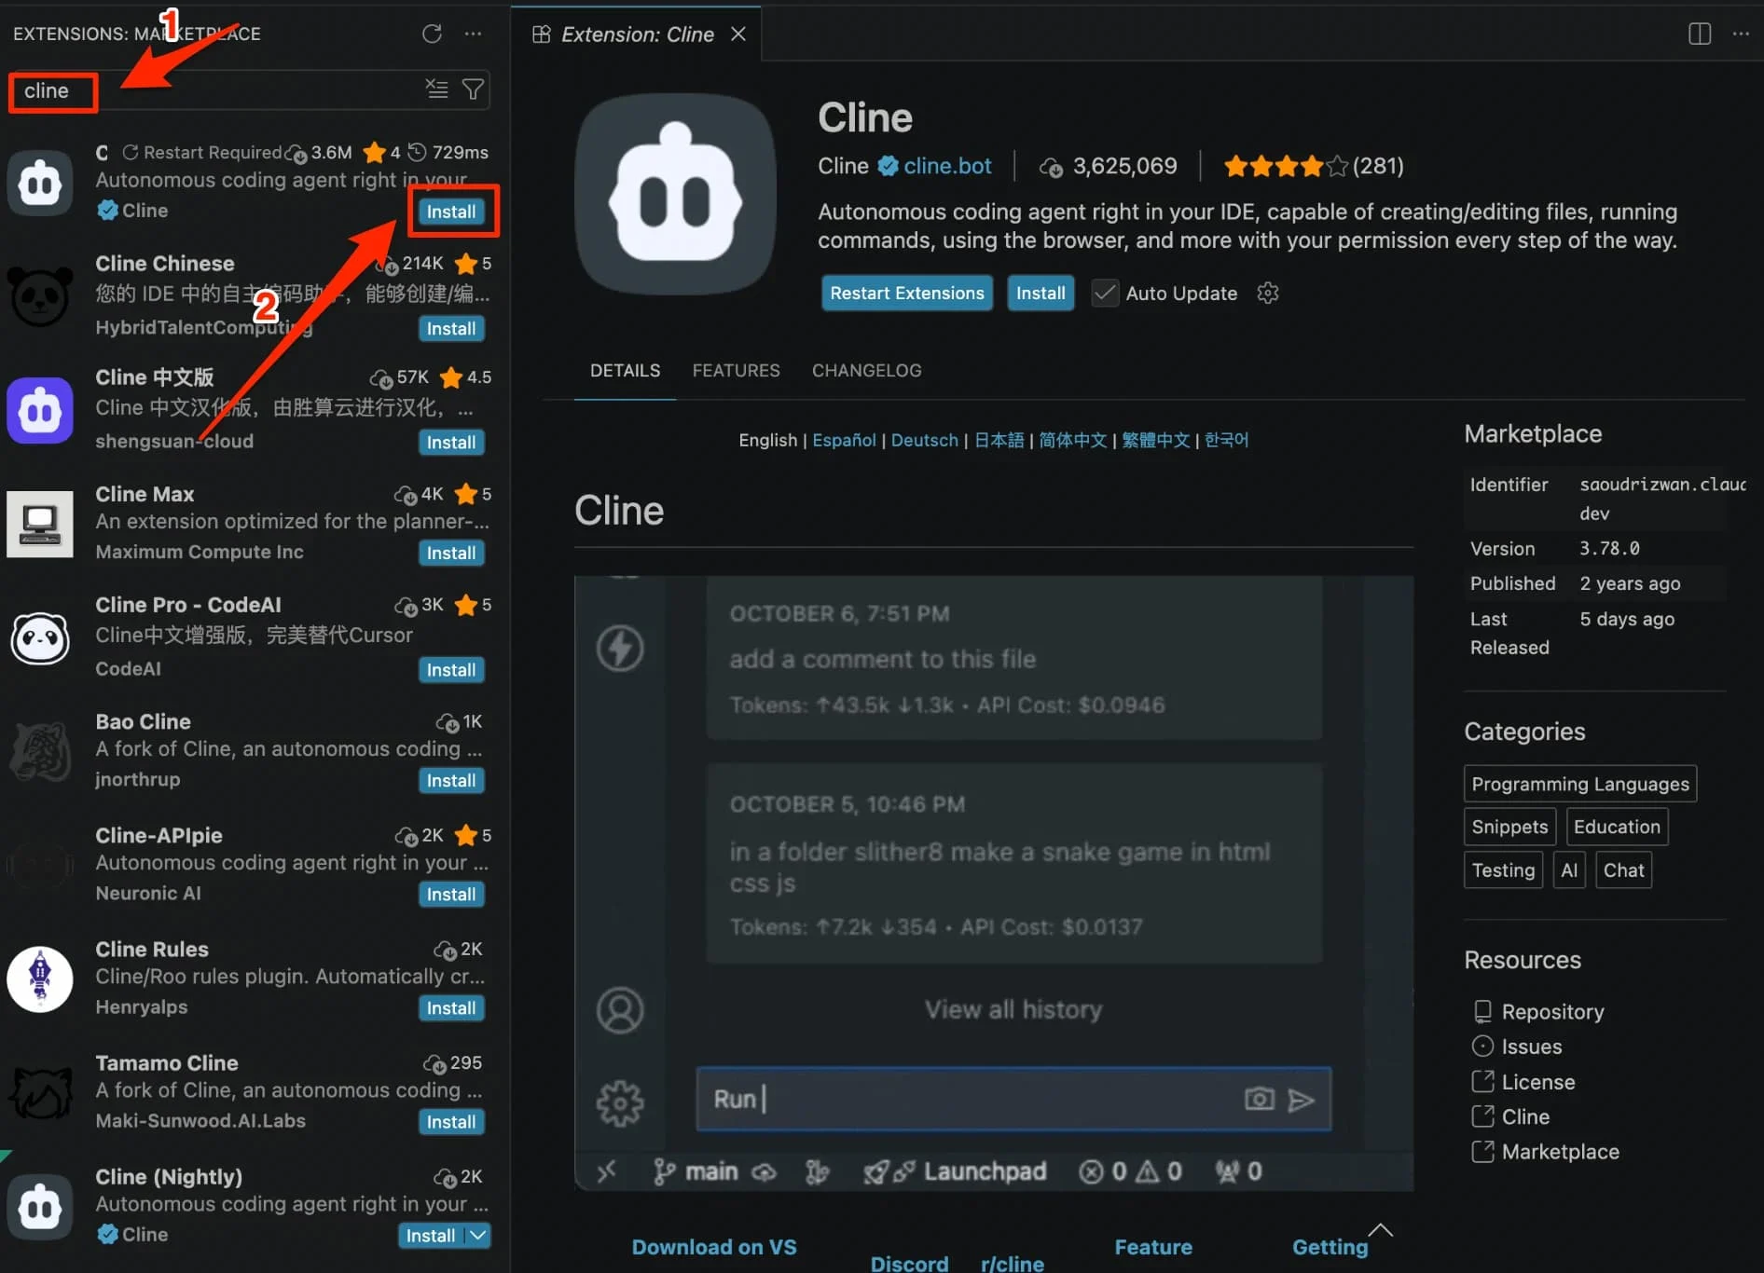The image size is (1764, 1273).
Task: Select the Cline 中文版 purple icon
Action: click(x=40, y=410)
